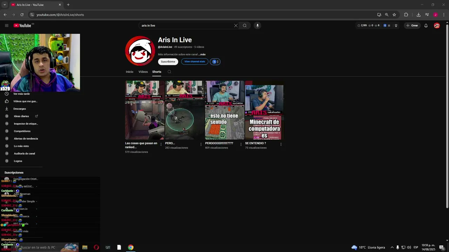Image resolution: width=449 pixels, height=252 pixels.
Task: Clear the search box with the X icon
Action: 236,26
